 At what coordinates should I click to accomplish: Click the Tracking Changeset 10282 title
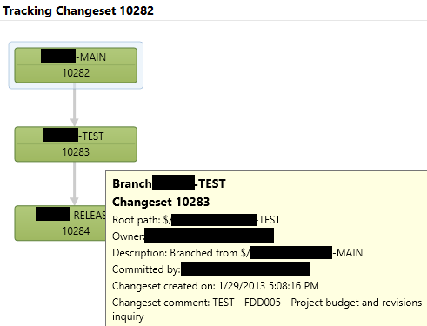78,10
